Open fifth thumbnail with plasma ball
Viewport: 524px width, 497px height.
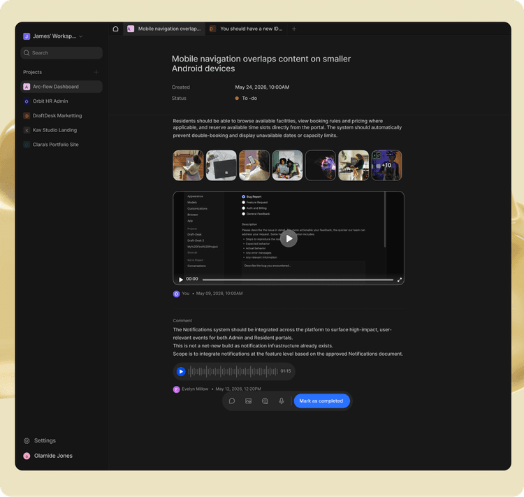[x=321, y=165]
